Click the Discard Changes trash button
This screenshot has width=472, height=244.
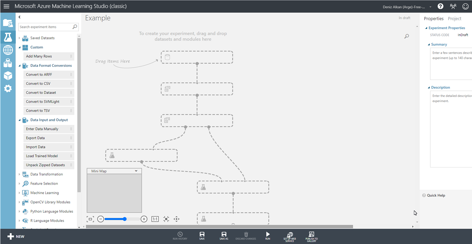(x=246, y=236)
